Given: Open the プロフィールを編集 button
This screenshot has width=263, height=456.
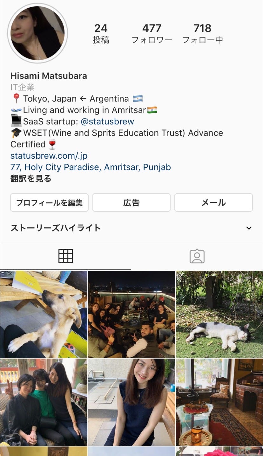Looking at the screenshot, I should (x=49, y=202).
